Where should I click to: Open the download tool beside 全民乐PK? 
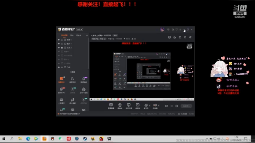(73, 90)
